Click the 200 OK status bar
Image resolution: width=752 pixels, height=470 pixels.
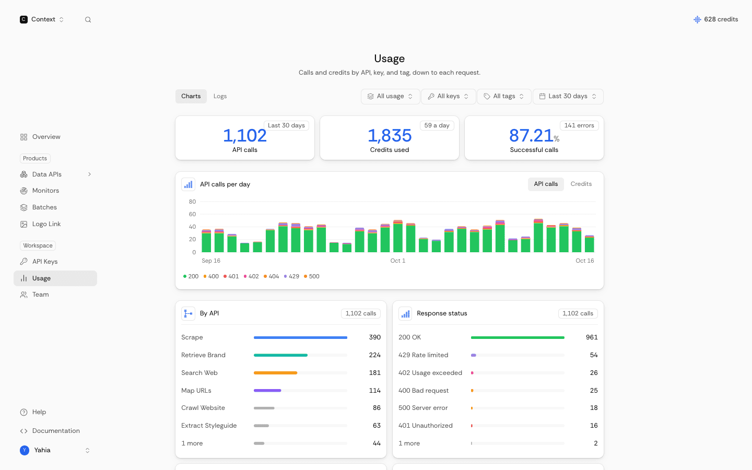[518, 338]
